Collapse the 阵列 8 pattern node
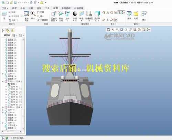 click(x=3, y=81)
